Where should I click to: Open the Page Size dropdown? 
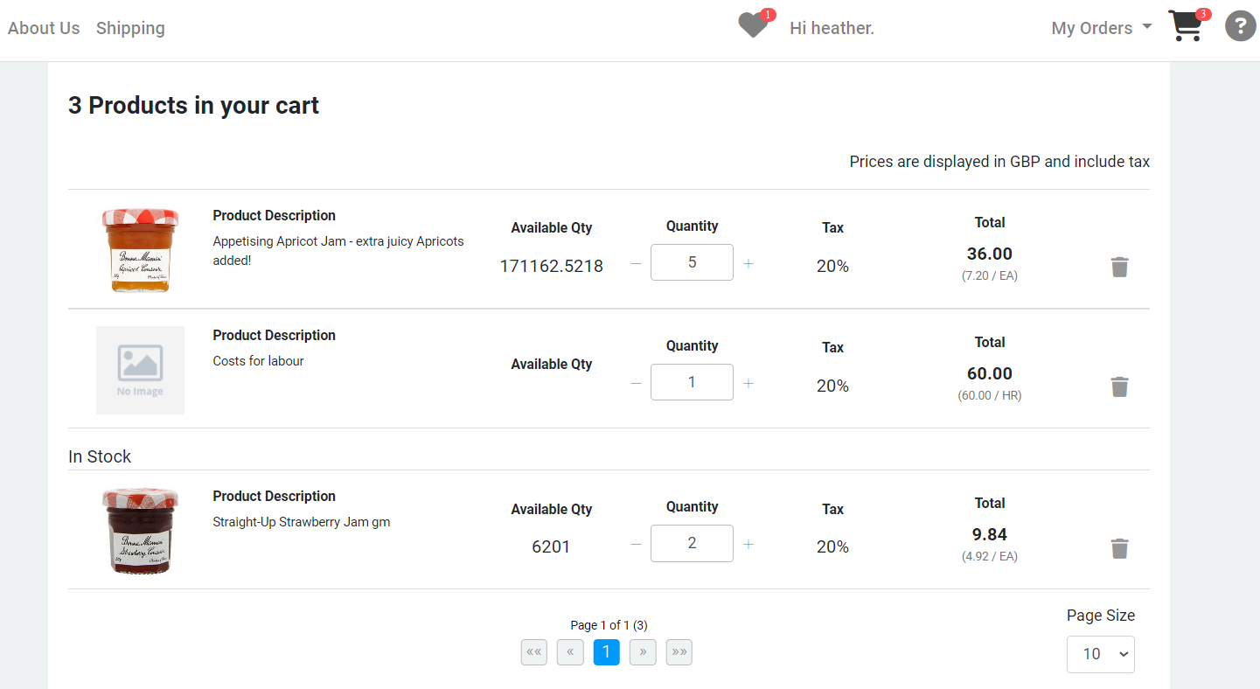coord(1100,654)
